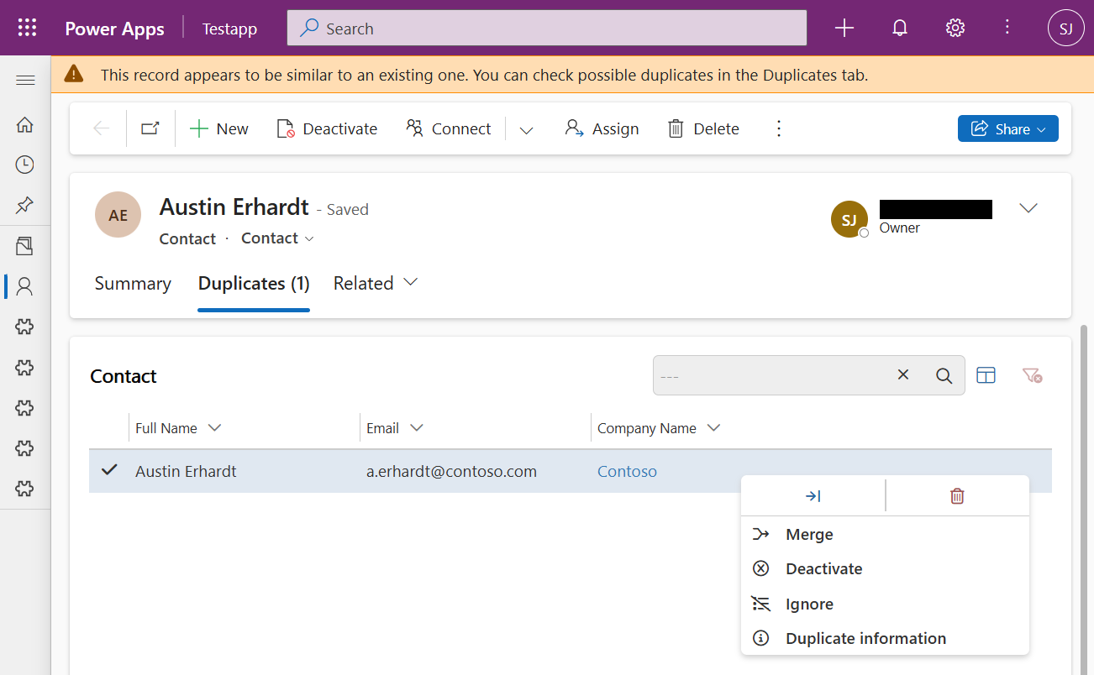Viewport: 1094px width, 675px height.
Task: Expand the record header chevron near Owner
Action: tap(1028, 208)
